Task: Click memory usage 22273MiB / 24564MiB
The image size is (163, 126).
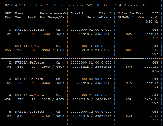Action: point(92,67)
